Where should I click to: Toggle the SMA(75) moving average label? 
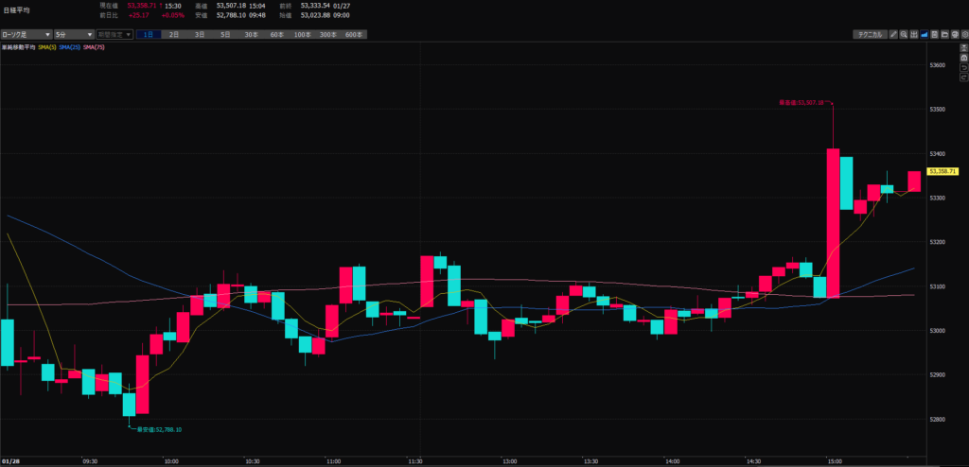pyautogui.click(x=95, y=46)
